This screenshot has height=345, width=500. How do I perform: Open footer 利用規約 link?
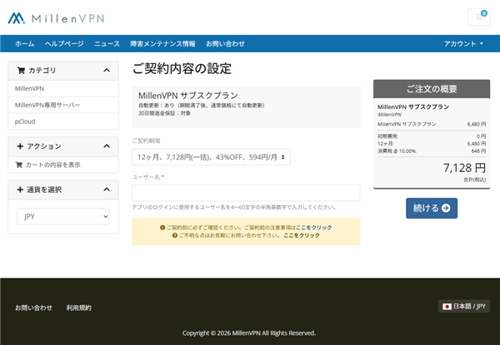point(79,308)
